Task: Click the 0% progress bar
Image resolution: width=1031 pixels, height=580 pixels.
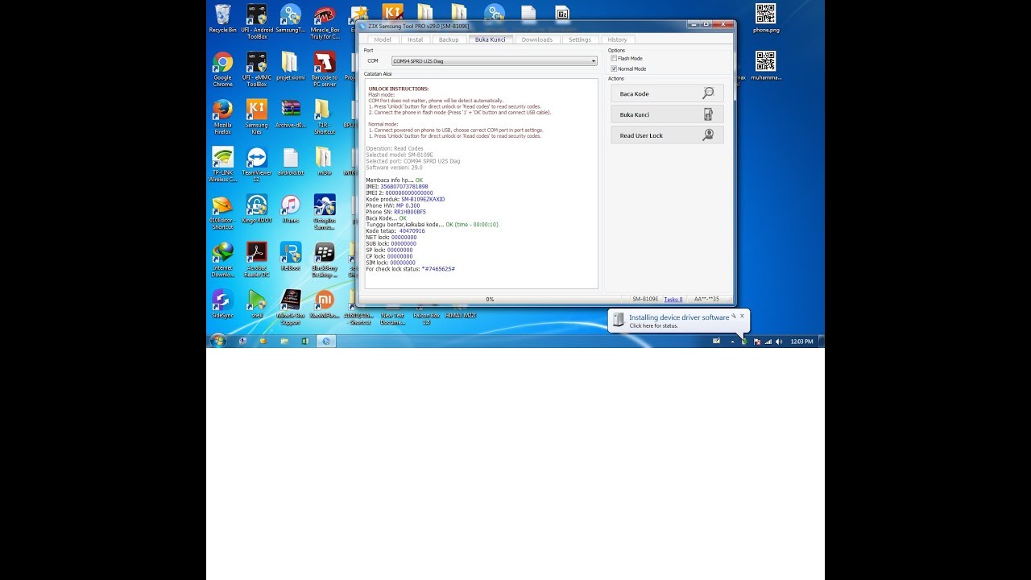Action: click(x=490, y=300)
